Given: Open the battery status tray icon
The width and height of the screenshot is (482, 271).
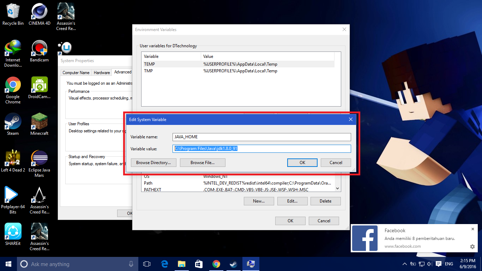Looking at the screenshot, I should pyautogui.click(x=414, y=264).
